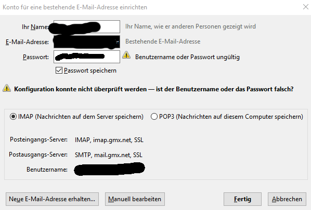
Task: Open manual config via Manuell bearbeiten
Action: click(135, 199)
